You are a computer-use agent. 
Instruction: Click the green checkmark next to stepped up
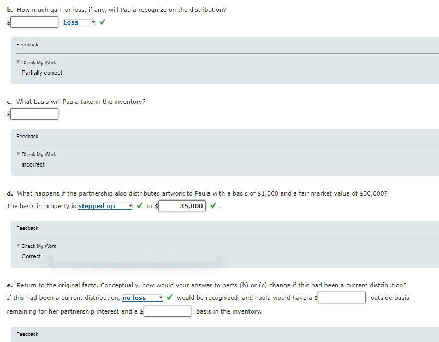click(138, 206)
